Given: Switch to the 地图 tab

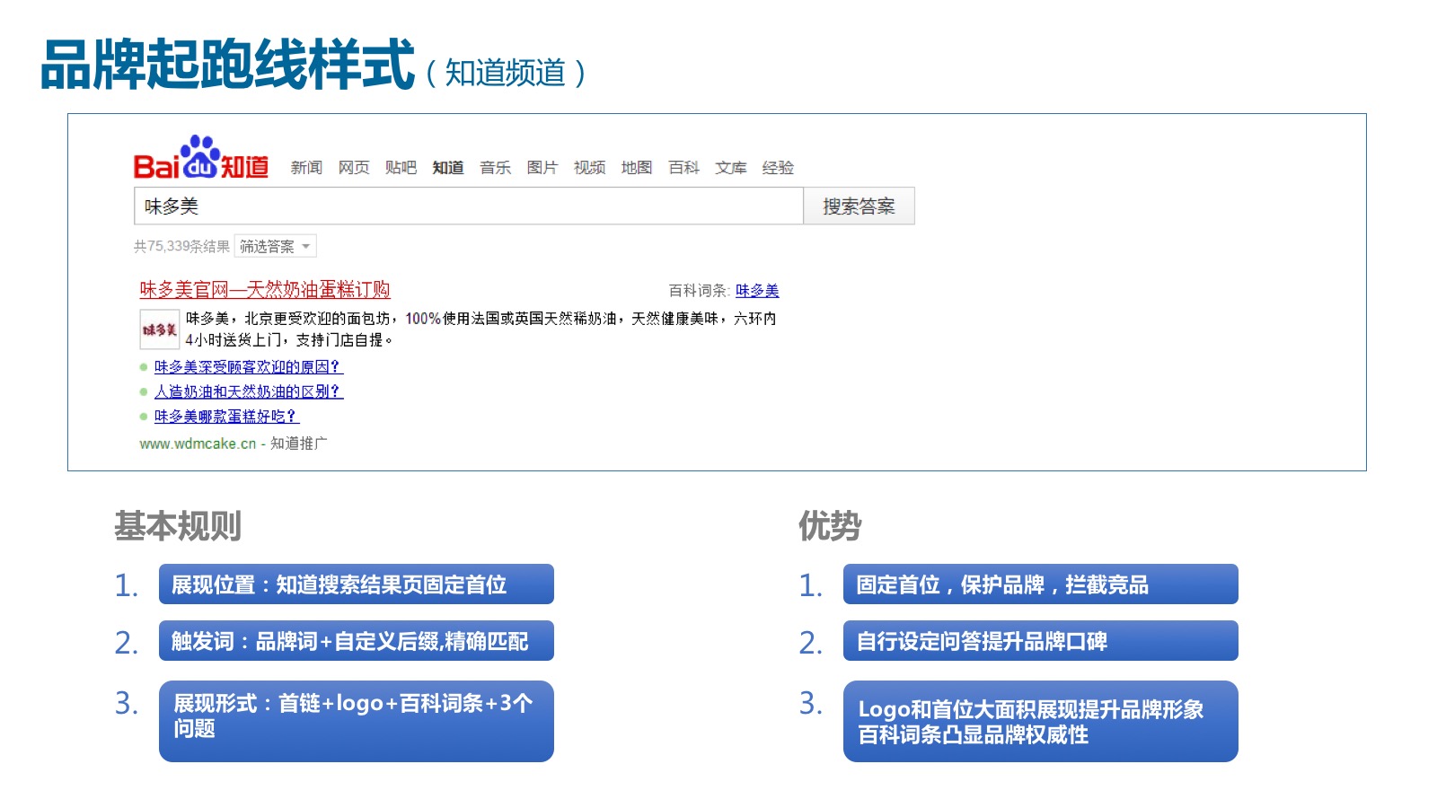Looking at the screenshot, I should click(x=637, y=168).
